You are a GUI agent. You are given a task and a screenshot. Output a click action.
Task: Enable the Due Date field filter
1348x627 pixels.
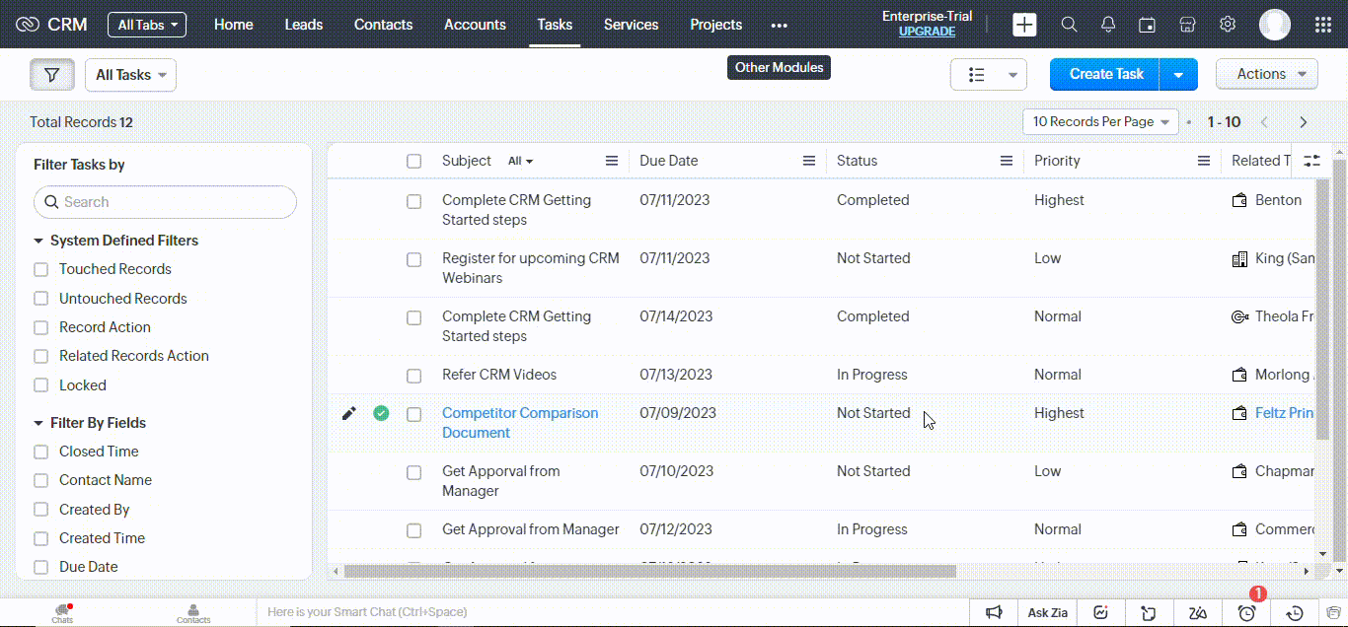pyautogui.click(x=40, y=567)
